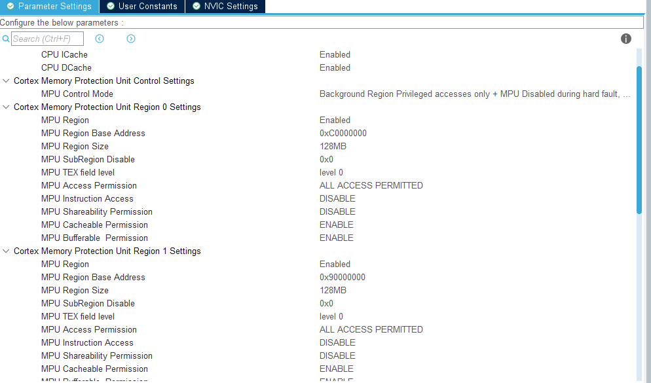Open the MPU Control Mode value

[x=475, y=94]
